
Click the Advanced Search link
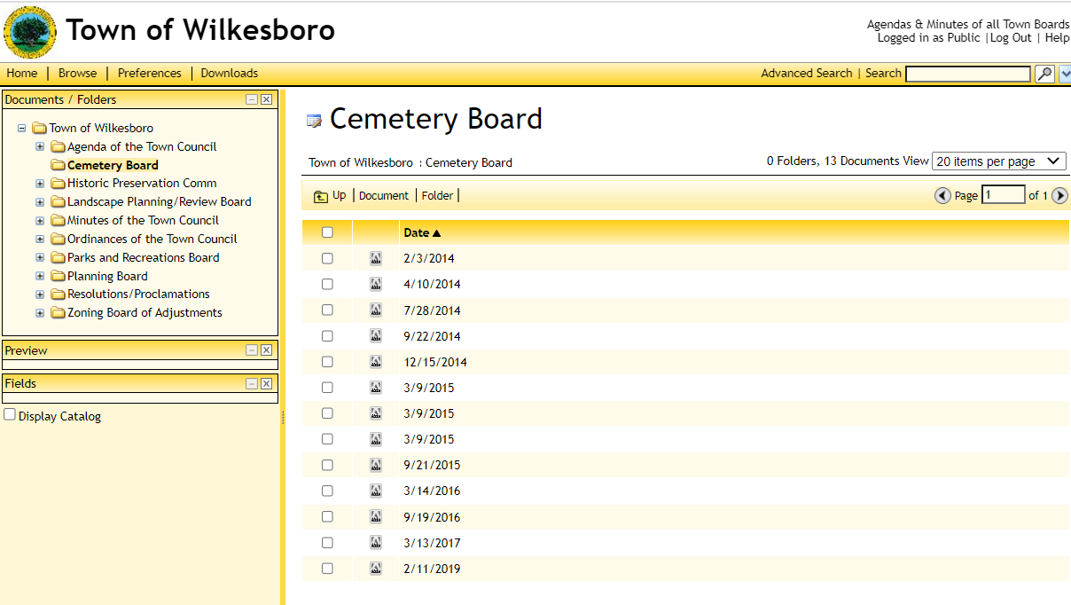click(x=806, y=74)
